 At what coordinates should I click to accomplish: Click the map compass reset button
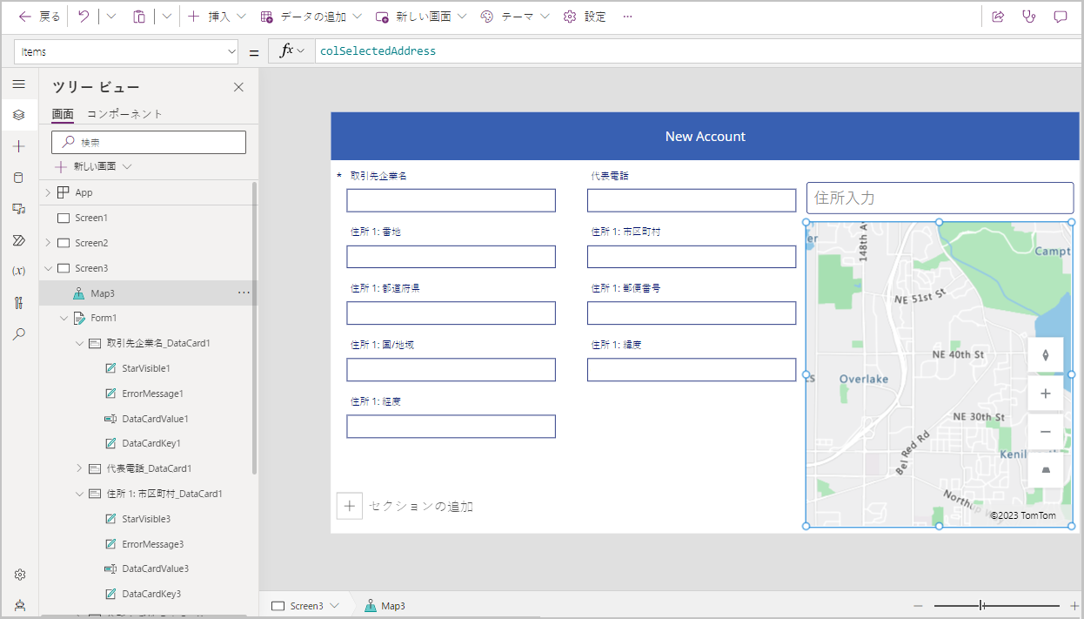click(1046, 354)
